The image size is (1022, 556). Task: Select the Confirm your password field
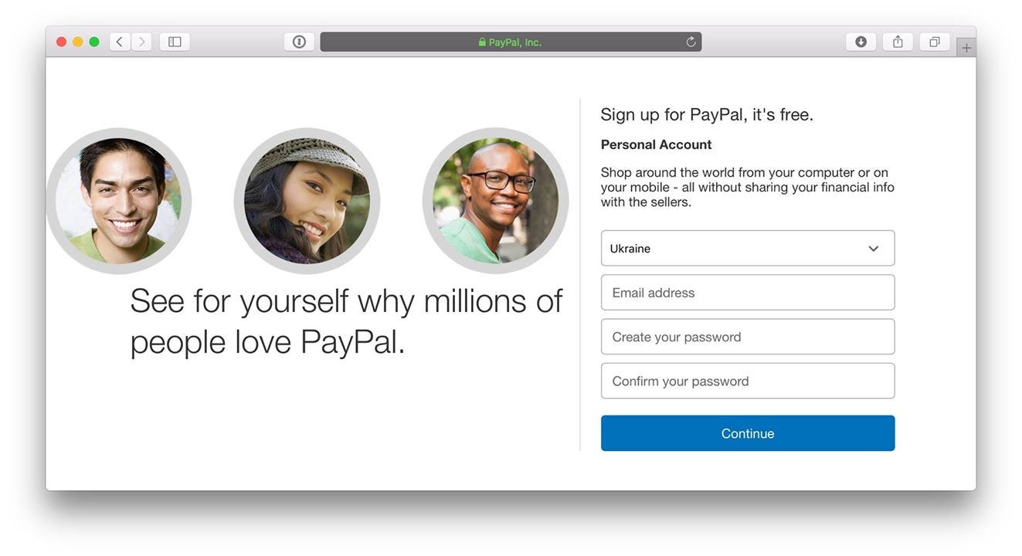pyautogui.click(x=748, y=381)
